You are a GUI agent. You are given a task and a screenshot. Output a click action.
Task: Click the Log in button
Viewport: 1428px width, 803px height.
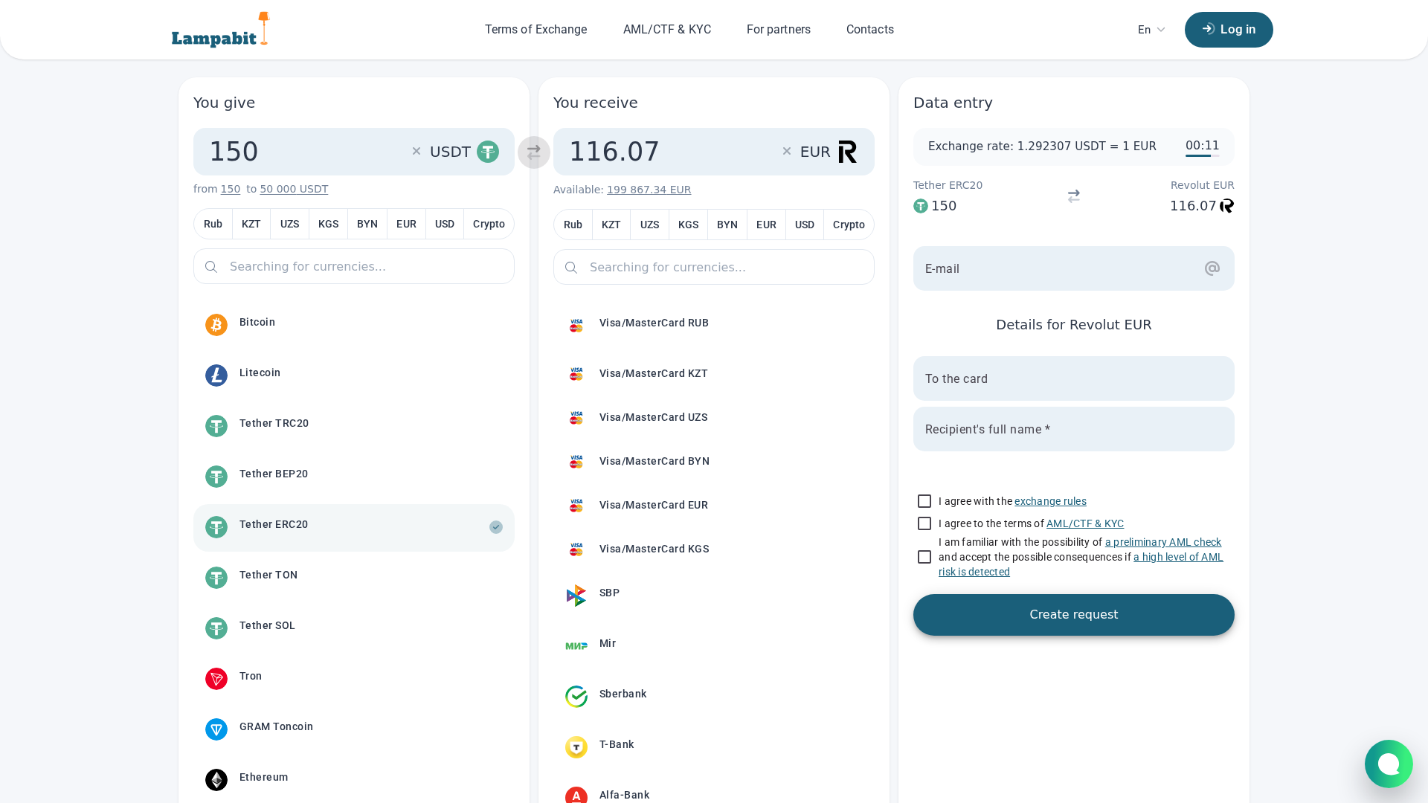pos(1229,30)
